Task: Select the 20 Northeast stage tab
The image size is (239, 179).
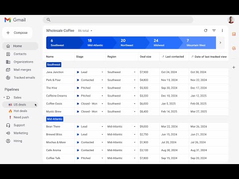Action: [x=131, y=43]
